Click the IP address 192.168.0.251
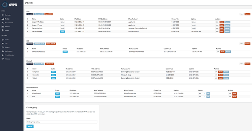252x131 pixels. coord(82,51)
